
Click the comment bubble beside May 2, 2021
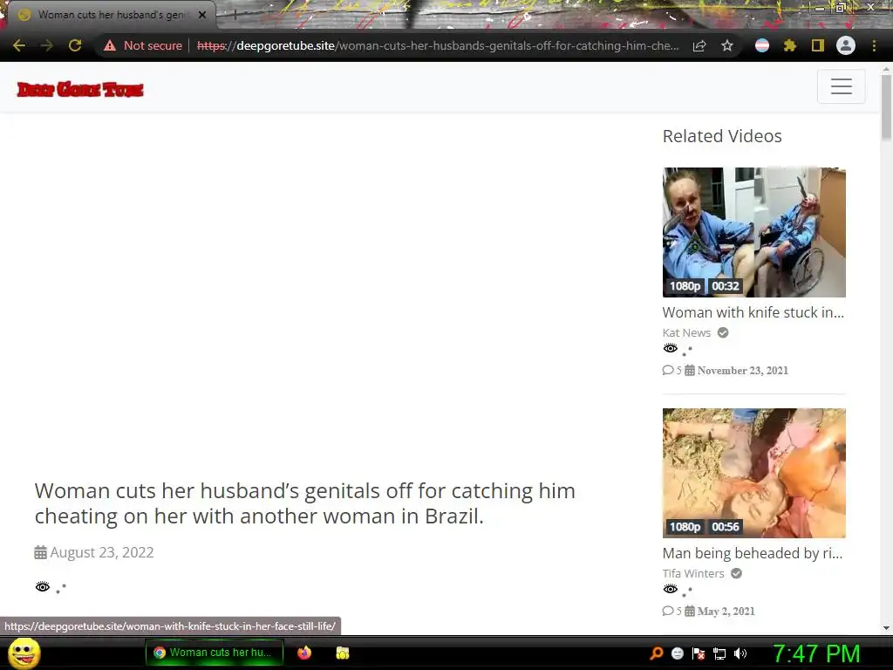point(668,612)
